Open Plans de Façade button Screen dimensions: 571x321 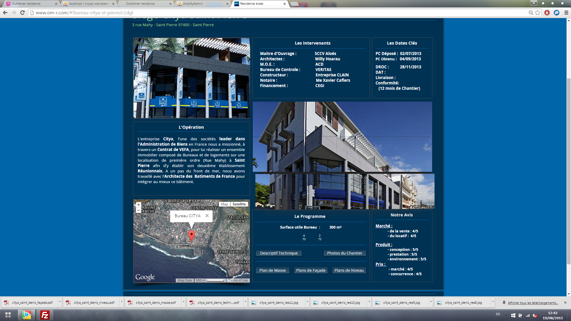click(x=311, y=270)
